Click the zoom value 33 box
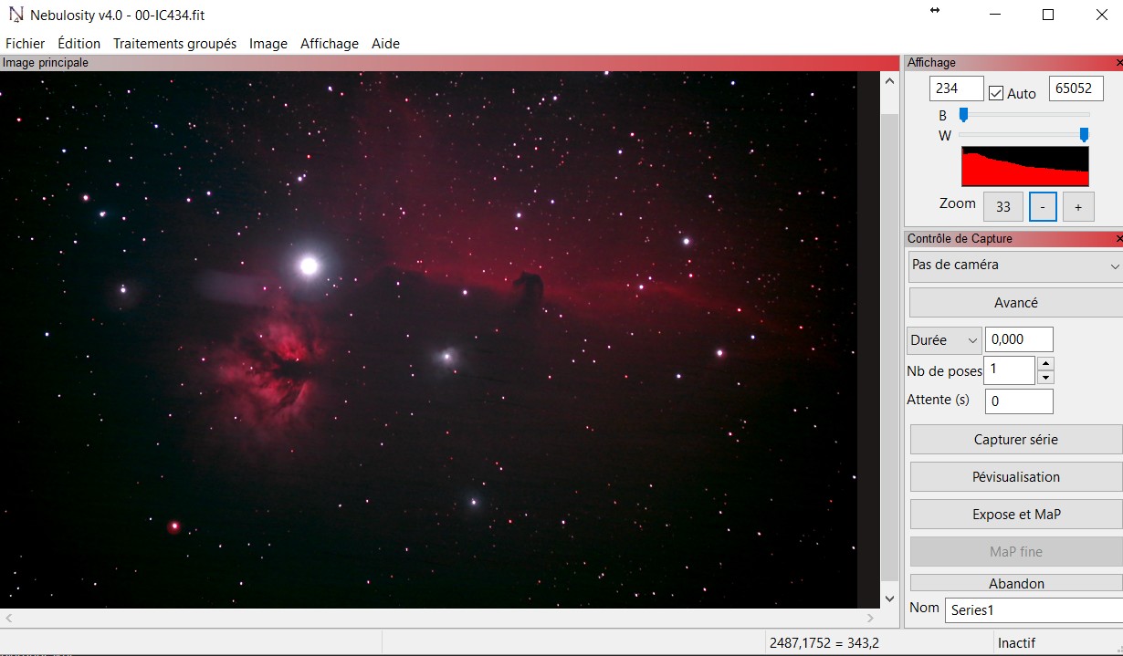 pos(1003,206)
